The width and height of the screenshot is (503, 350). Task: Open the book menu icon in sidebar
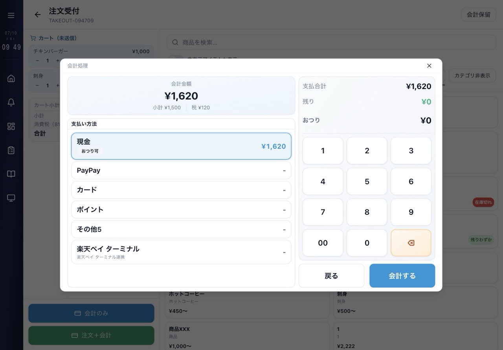[11, 174]
